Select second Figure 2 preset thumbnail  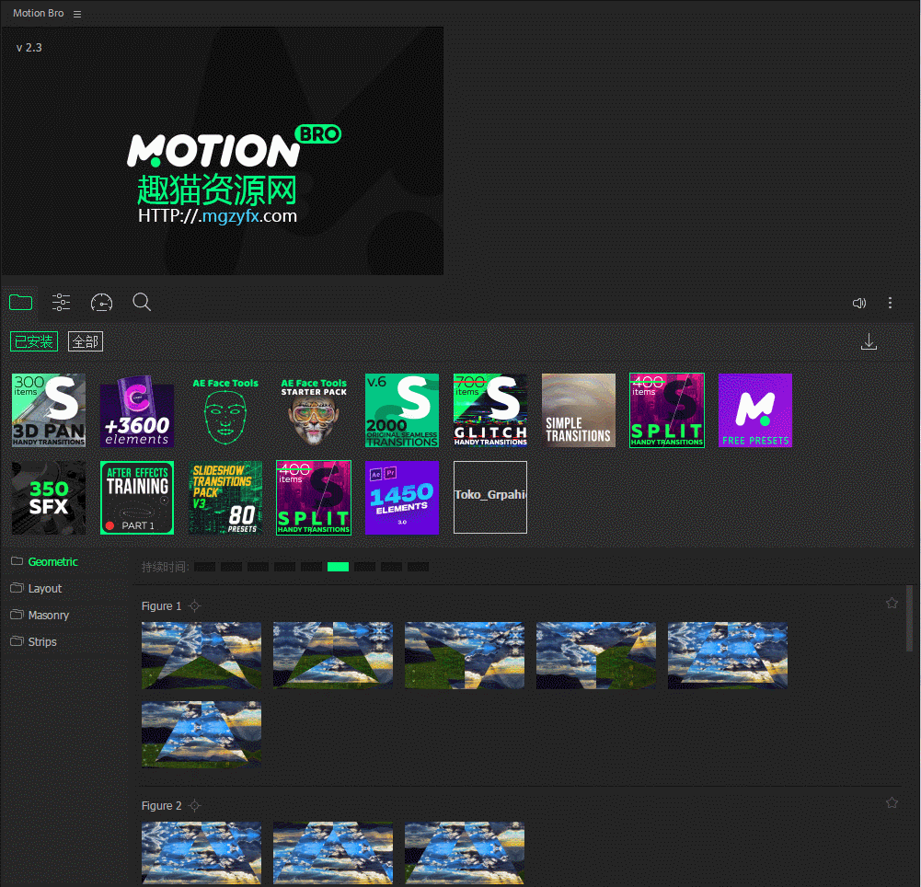click(333, 853)
